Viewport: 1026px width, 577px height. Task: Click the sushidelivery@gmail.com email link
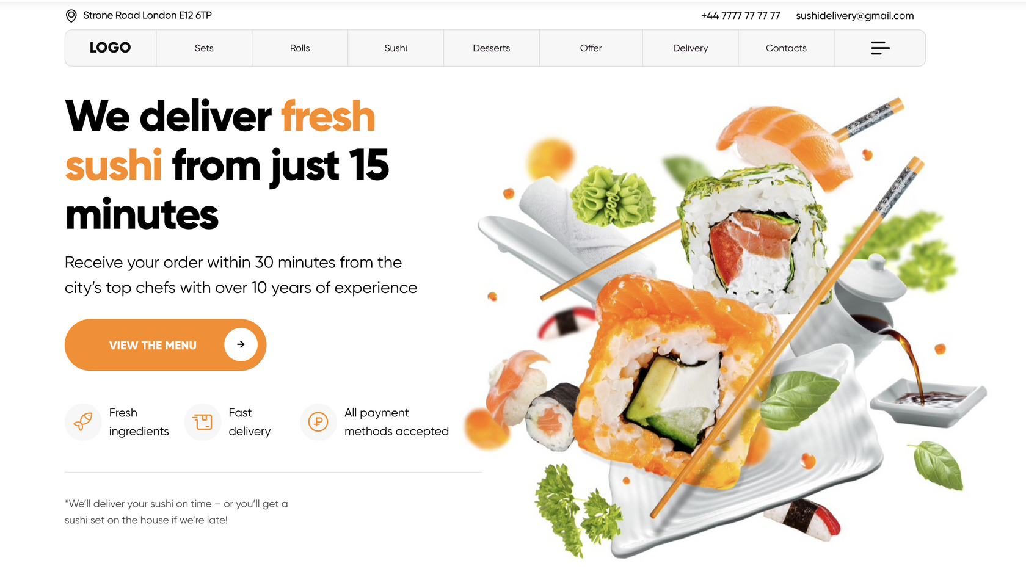(x=855, y=16)
